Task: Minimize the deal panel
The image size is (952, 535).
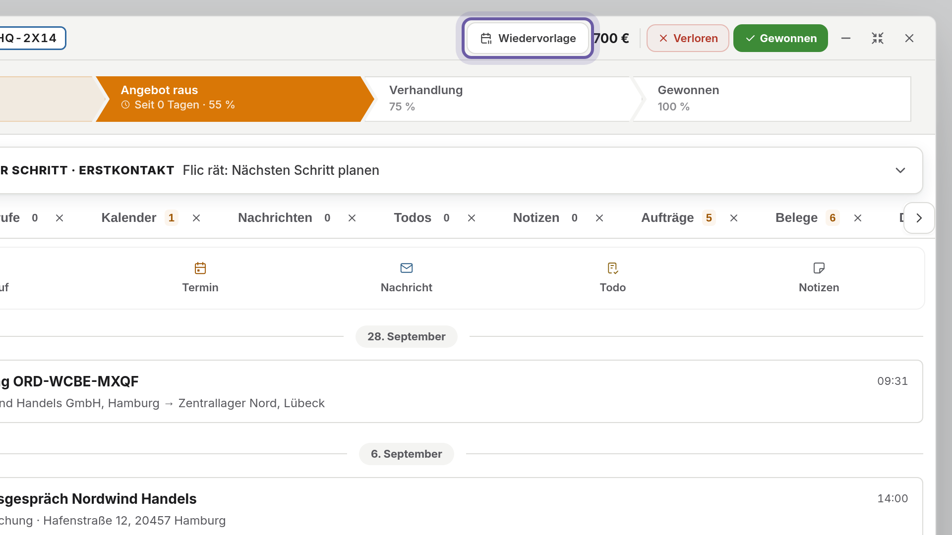Action: 846,38
